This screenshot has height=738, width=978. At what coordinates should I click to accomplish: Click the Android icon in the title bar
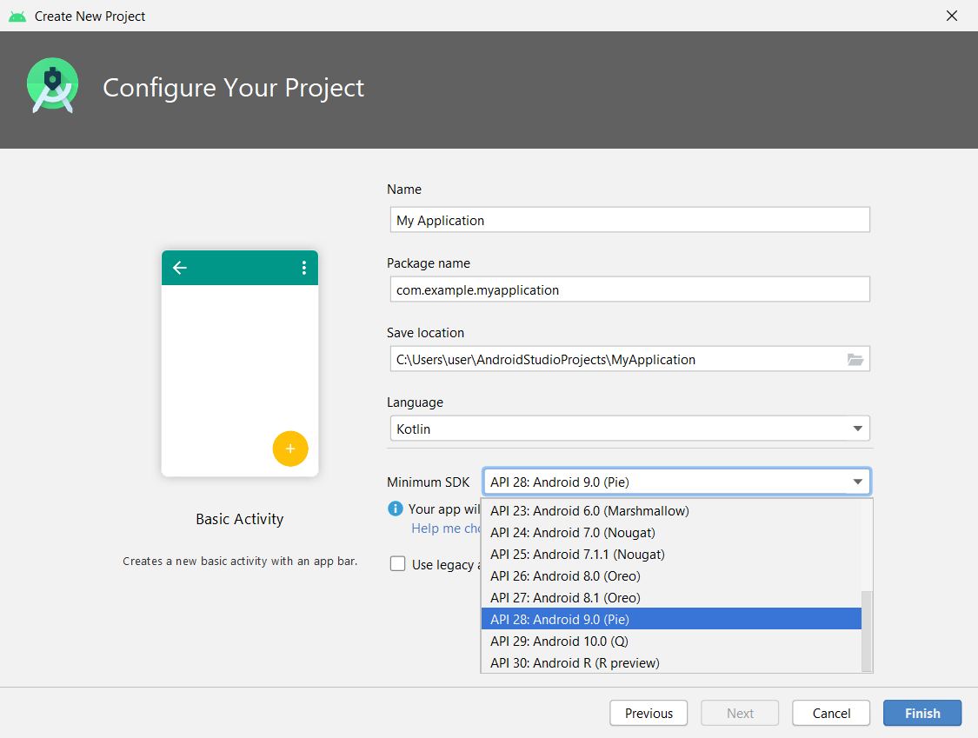coord(17,17)
